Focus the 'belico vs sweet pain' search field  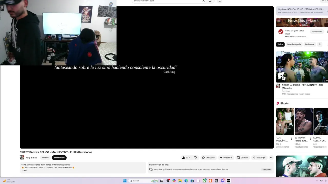(167, 1)
